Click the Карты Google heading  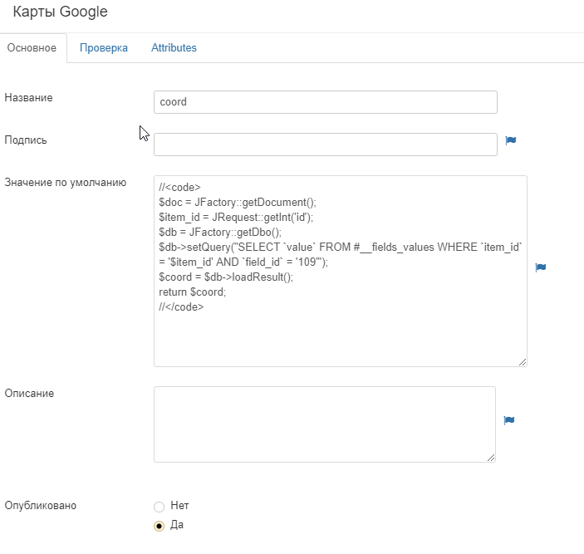tap(60, 12)
